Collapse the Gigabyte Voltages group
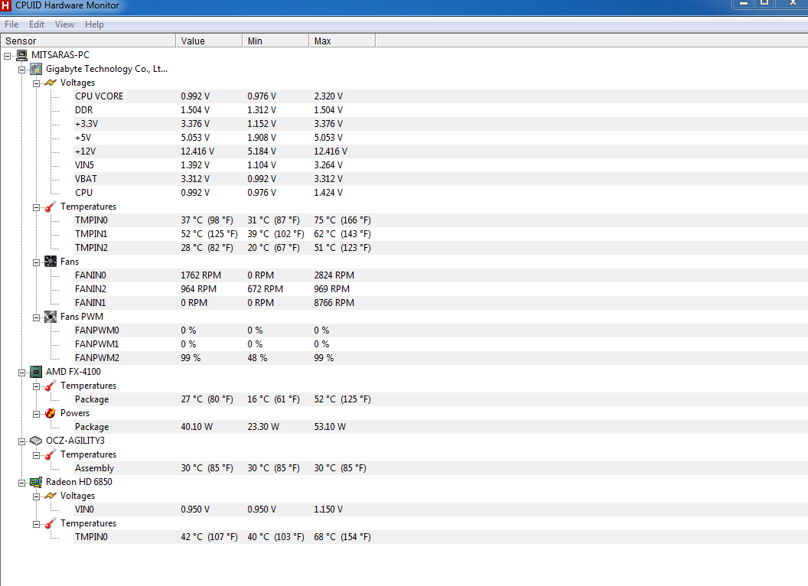 (36, 83)
